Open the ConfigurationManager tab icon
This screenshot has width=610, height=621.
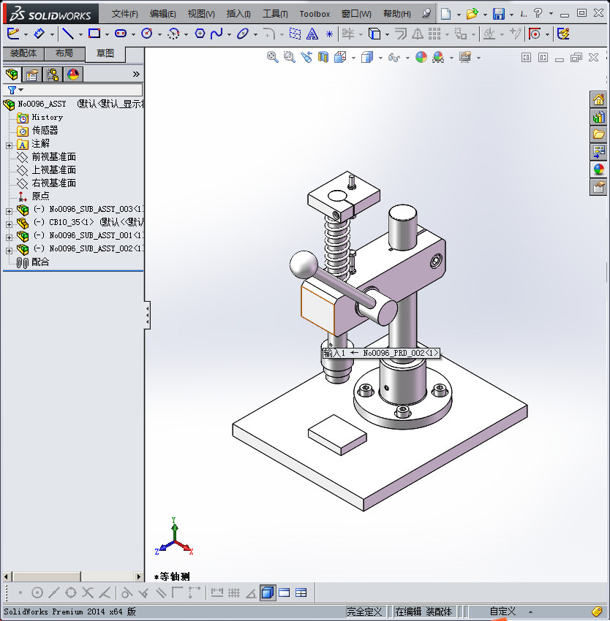pyautogui.click(x=53, y=74)
